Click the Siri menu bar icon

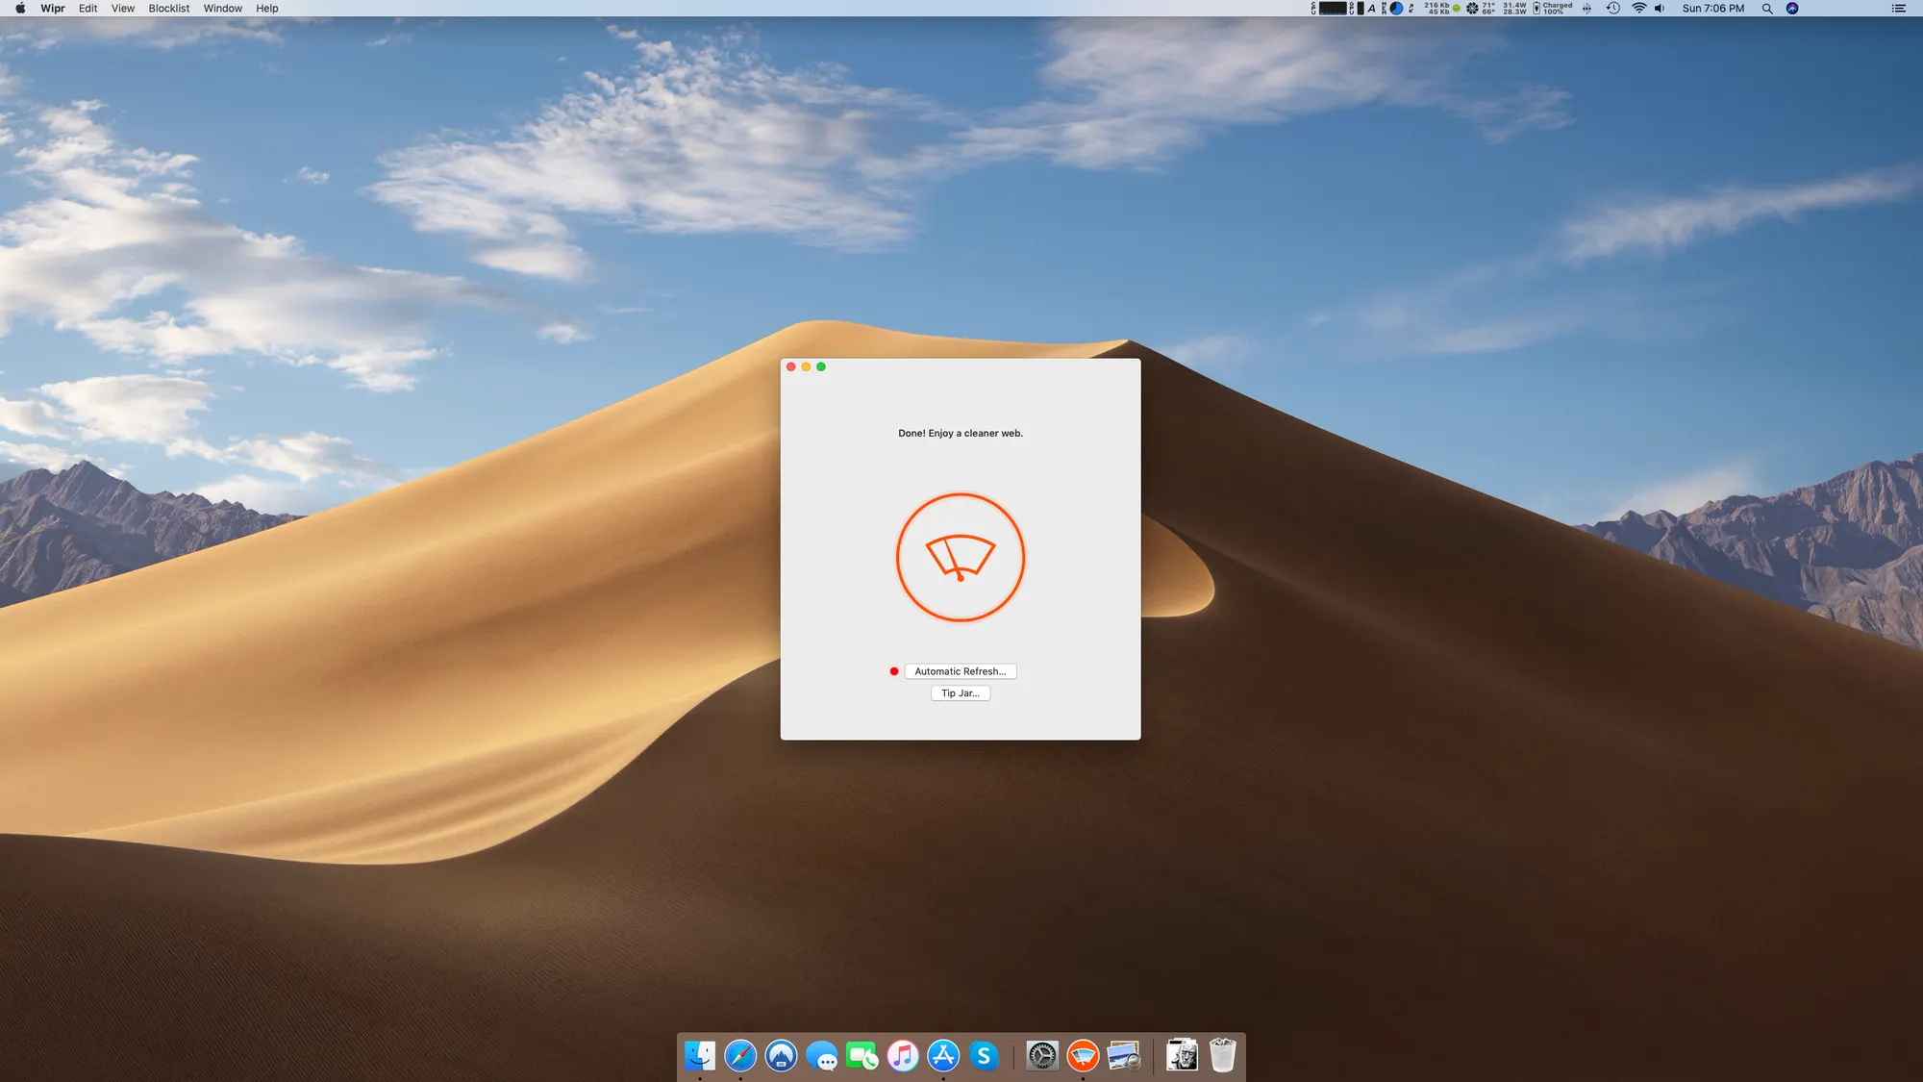1792,9
